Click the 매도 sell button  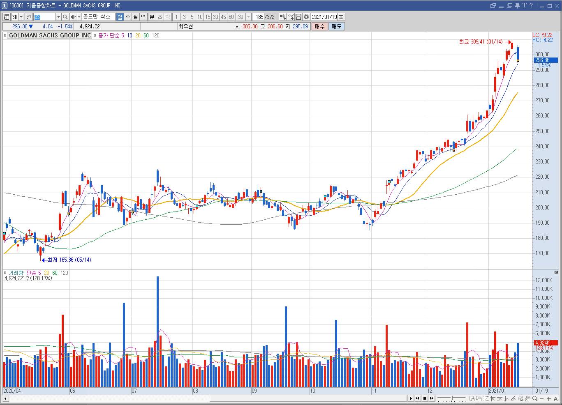[x=337, y=26]
